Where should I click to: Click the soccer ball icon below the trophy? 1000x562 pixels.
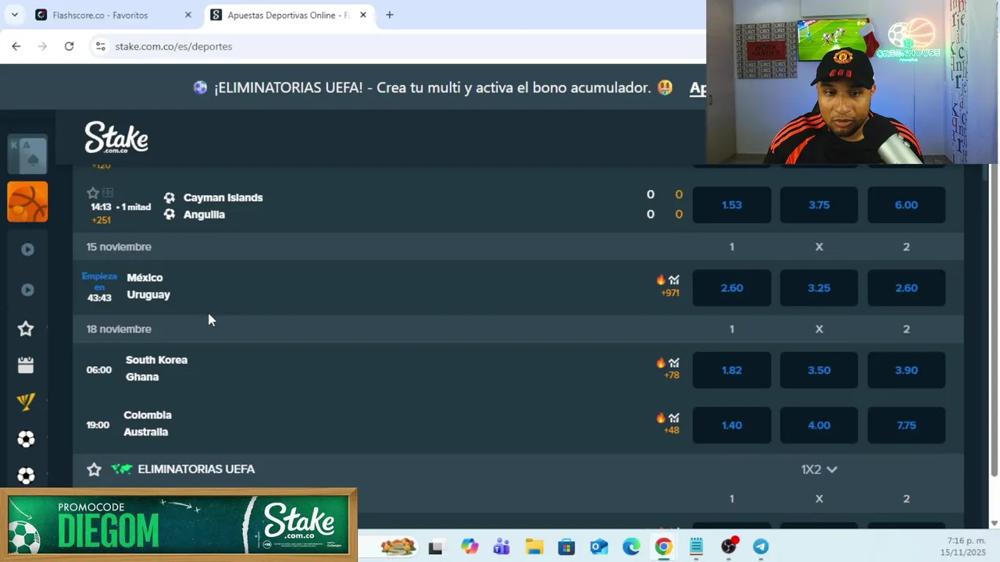point(26,439)
